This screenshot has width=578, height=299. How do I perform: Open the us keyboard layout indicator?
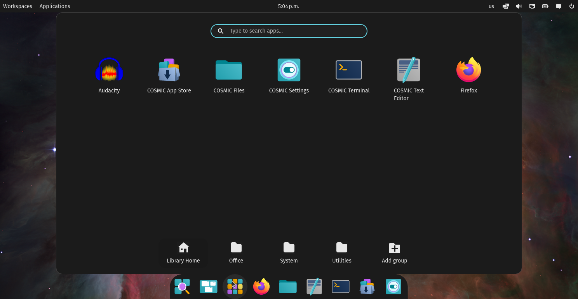click(491, 6)
